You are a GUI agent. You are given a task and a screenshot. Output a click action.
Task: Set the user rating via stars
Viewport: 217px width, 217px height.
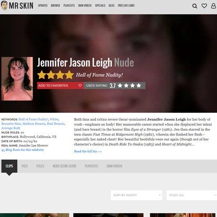129,85
